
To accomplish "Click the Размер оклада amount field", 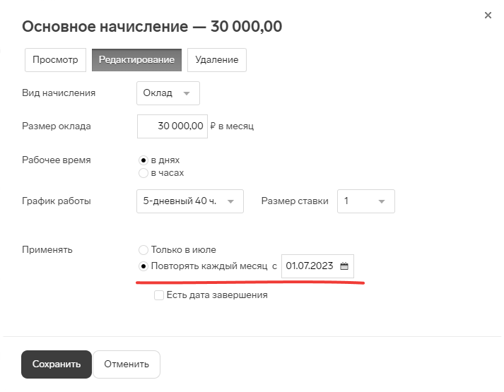I will (x=172, y=126).
